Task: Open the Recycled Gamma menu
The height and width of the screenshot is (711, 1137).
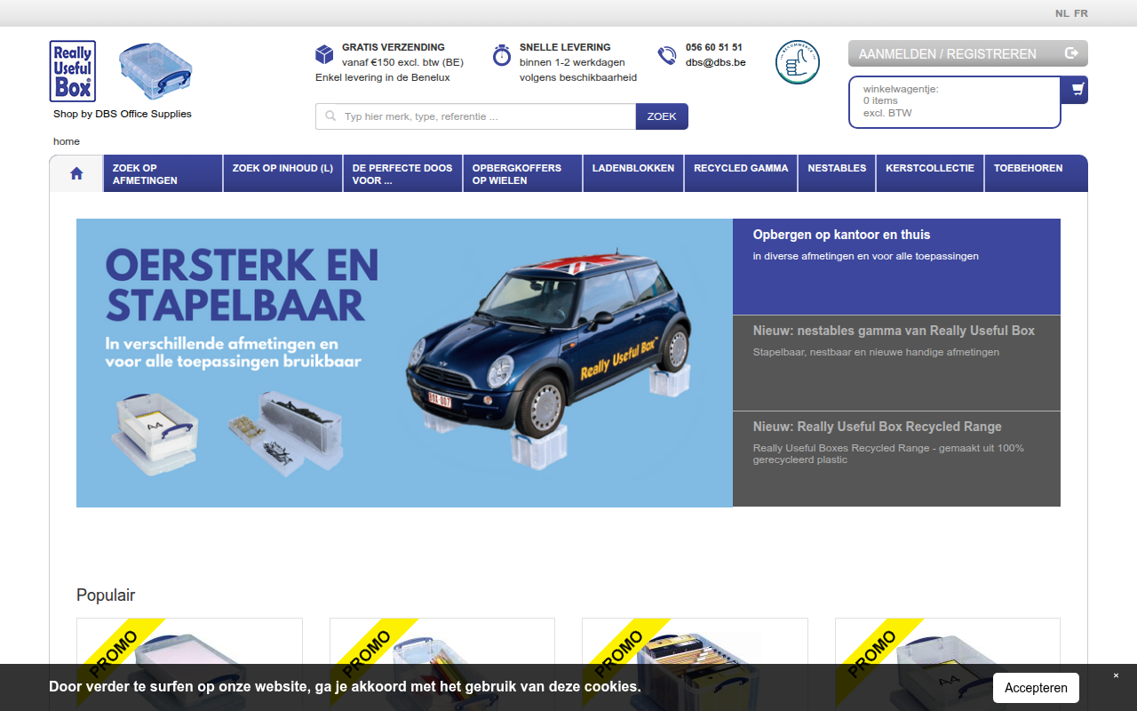Action: point(741,173)
